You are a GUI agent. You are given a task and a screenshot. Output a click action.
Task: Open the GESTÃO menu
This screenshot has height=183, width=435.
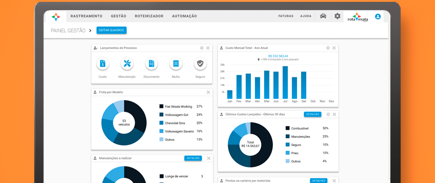[x=118, y=16]
